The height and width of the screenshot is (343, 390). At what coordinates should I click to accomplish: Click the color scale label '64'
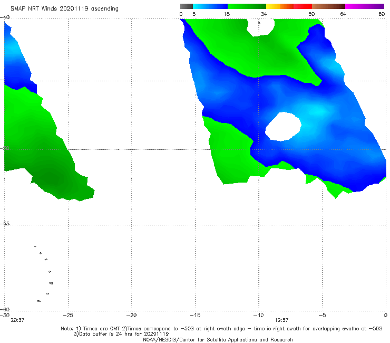point(343,14)
